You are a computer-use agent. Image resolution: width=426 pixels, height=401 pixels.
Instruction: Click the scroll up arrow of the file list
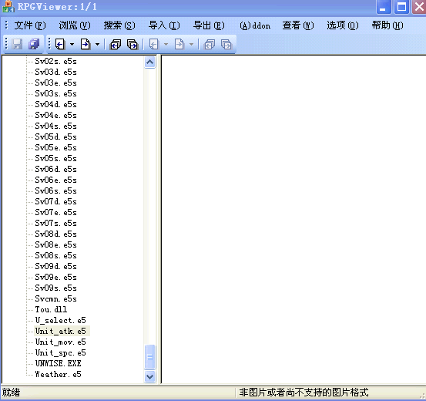150,62
